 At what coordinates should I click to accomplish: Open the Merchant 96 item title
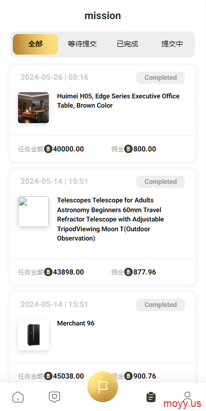coord(76,323)
